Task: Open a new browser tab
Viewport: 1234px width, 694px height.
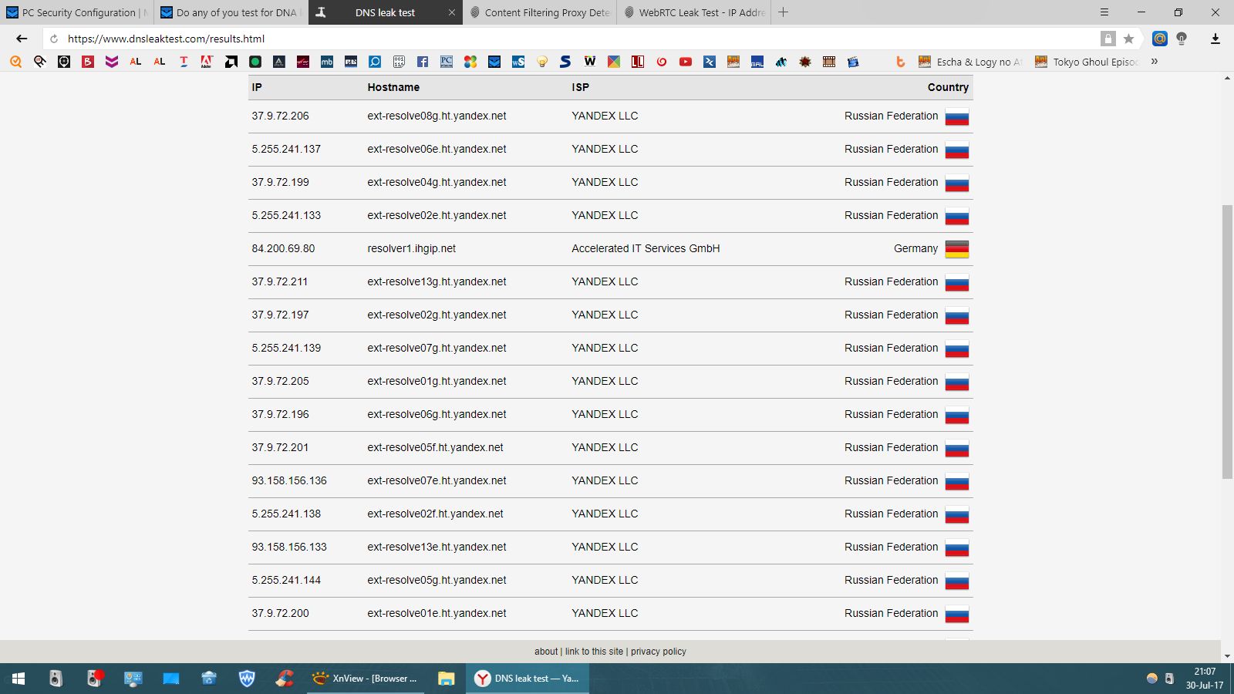Action: point(784,12)
